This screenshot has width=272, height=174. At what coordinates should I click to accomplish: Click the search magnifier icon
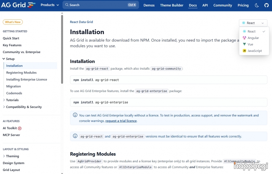(66, 5)
